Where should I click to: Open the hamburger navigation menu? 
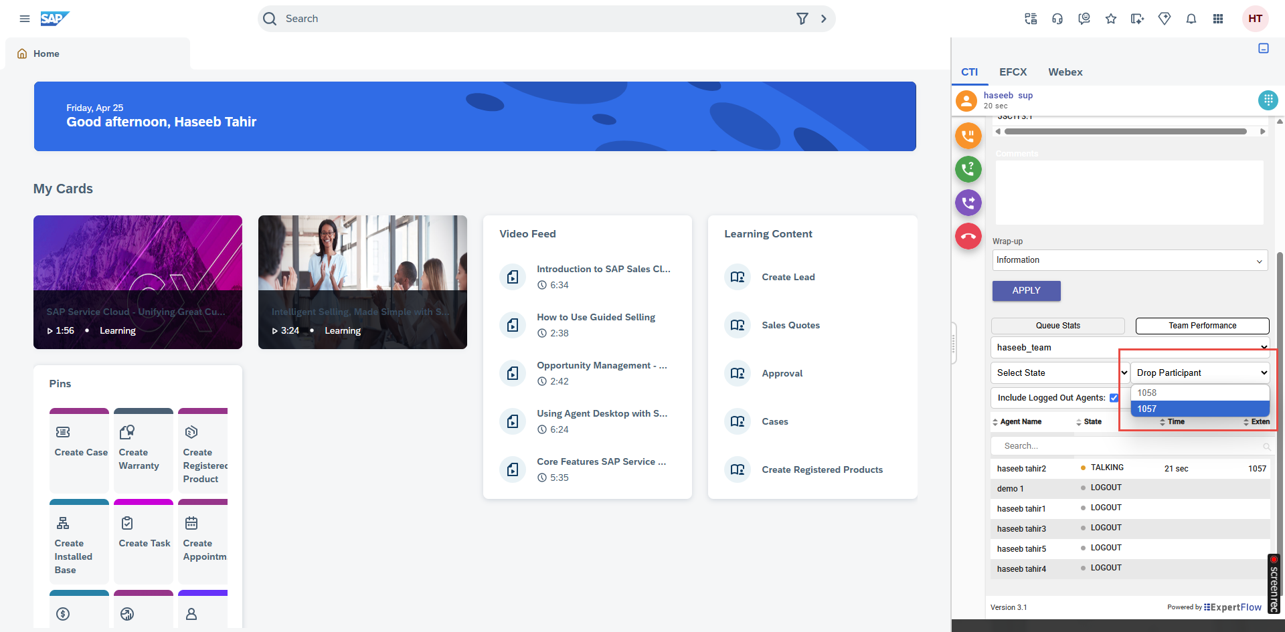pos(25,19)
